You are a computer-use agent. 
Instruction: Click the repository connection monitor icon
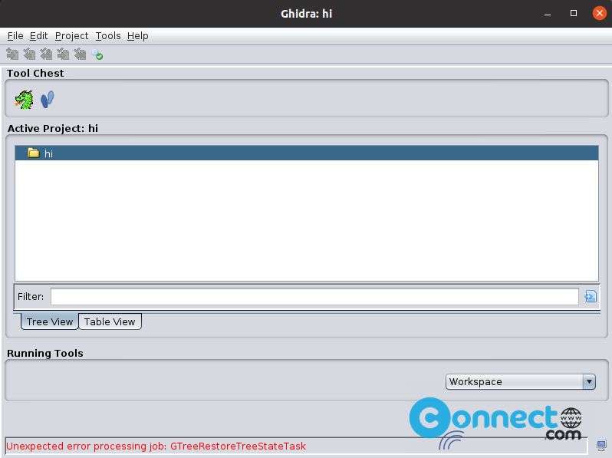point(601,446)
